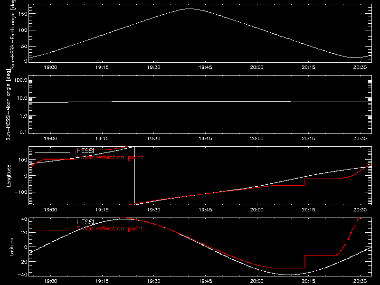Click 19:30 label under Longitude plot
Viewport: 380px width, 285px height.
click(x=153, y=209)
